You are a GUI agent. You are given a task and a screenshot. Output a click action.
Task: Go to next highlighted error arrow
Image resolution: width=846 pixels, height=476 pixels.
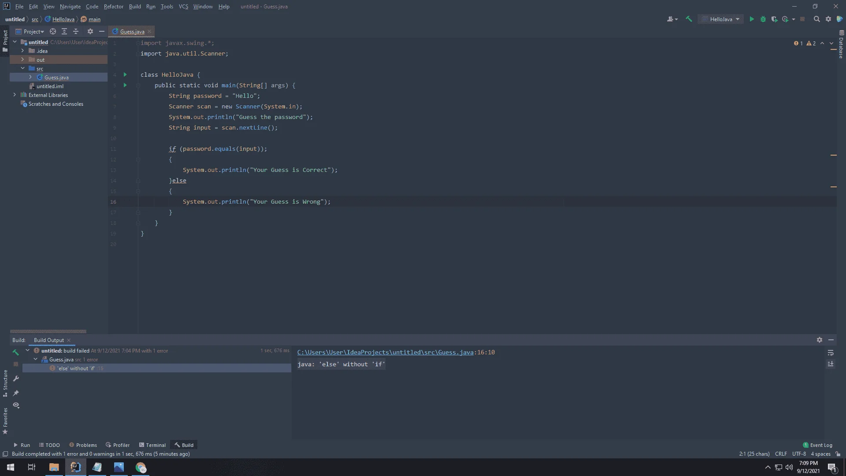[831, 43]
